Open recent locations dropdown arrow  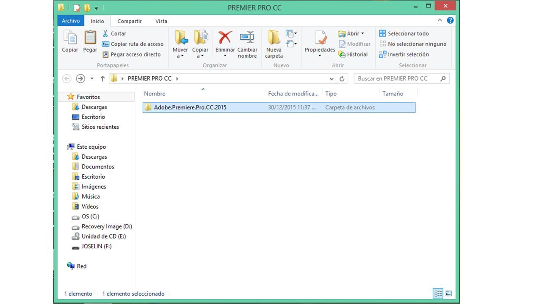92,79
